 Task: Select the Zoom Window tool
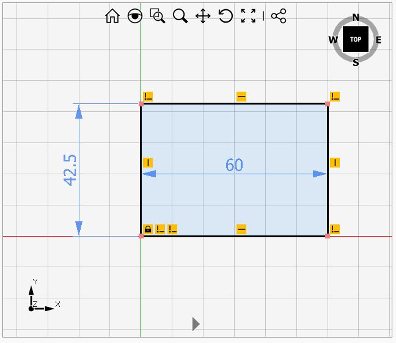[158, 17]
